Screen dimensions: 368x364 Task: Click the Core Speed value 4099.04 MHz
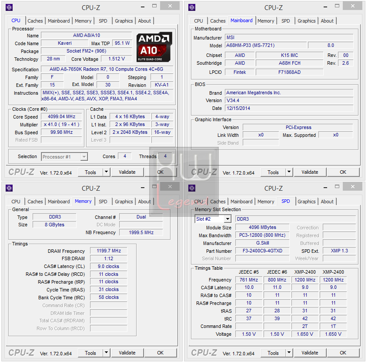(x=61, y=116)
